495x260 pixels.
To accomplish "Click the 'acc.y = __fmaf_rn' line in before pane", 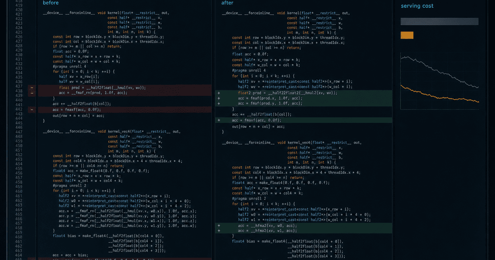I will 127,216.
